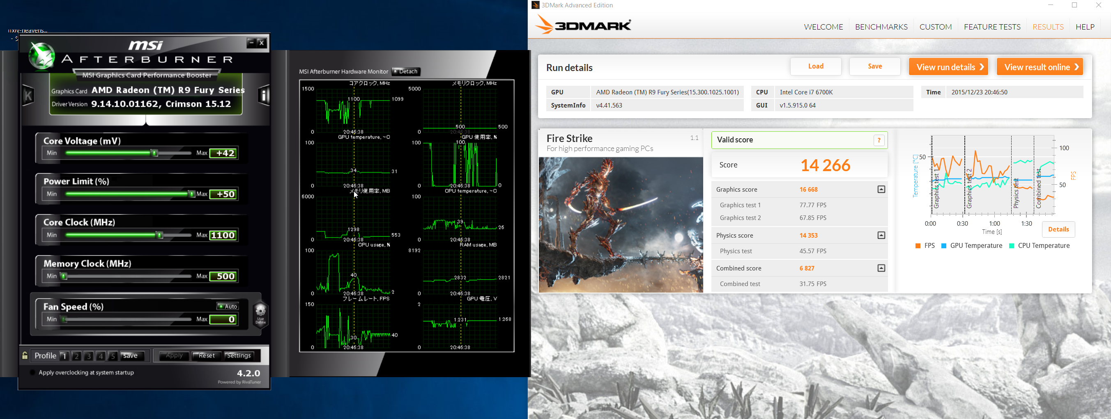
Task: Collapse the Physics score section
Action: tap(881, 236)
